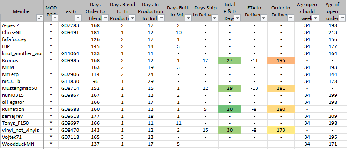The height and width of the screenshot is (149, 347).
Task: Open Days Blend to In Production filter
Action: pyautogui.click(x=133, y=18)
